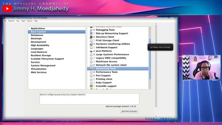Click the Hardware monitoring utilities group icon
The image size is (222, 125).
pyautogui.click(x=91, y=44)
